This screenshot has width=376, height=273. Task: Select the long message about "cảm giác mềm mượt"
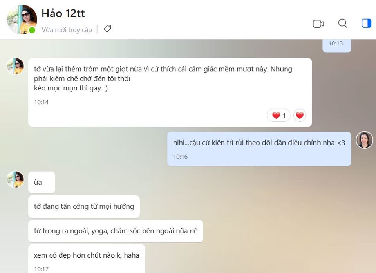170,92
